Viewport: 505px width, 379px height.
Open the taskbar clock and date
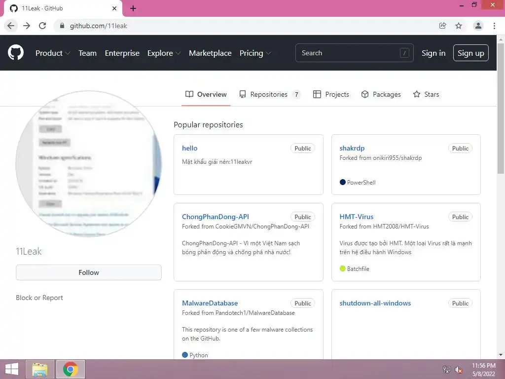pyautogui.click(x=483, y=370)
